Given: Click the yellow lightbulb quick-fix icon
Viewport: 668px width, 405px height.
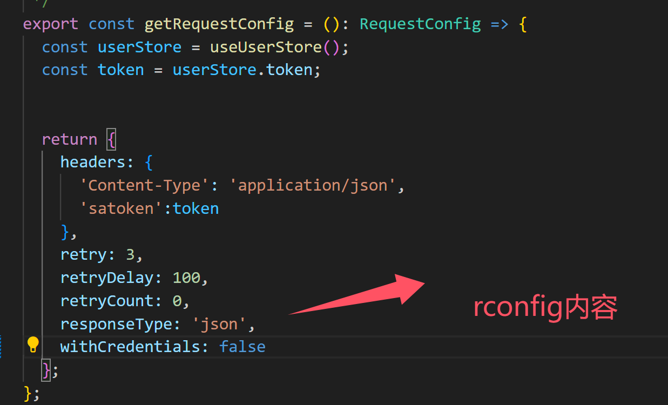Looking at the screenshot, I should tap(33, 344).
